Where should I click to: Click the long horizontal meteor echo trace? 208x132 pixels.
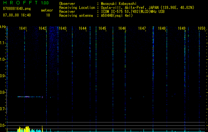[x=30, y=97]
